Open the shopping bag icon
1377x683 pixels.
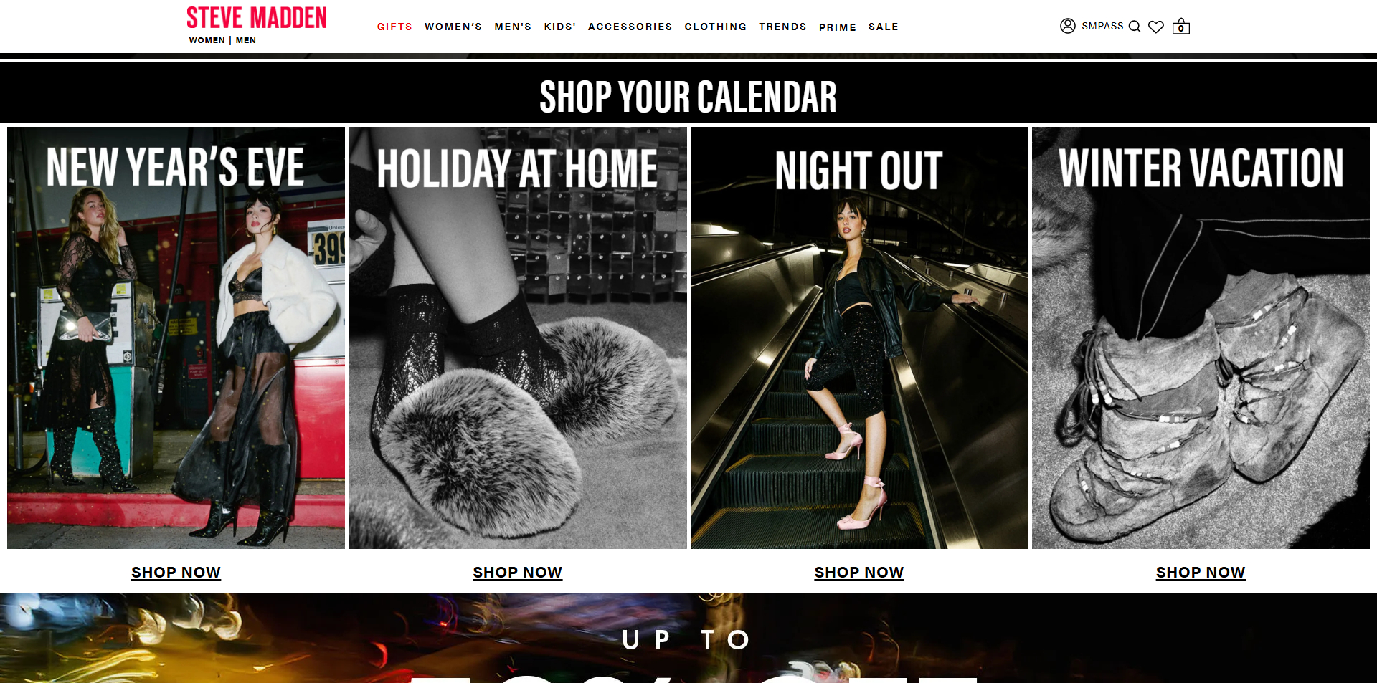click(1181, 27)
